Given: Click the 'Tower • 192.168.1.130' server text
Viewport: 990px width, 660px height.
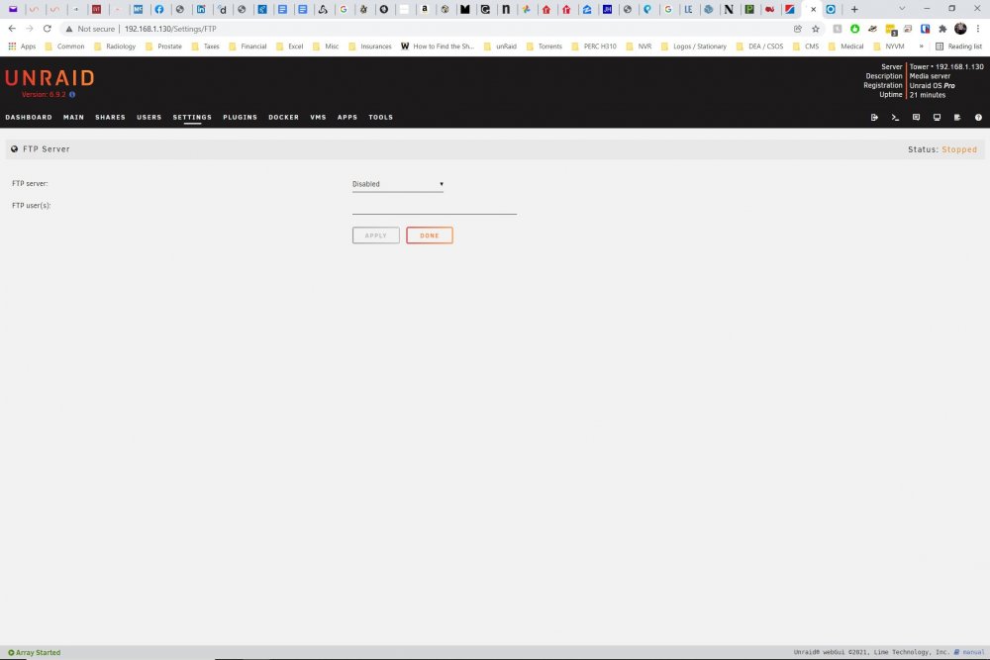Looking at the screenshot, I should (x=946, y=67).
